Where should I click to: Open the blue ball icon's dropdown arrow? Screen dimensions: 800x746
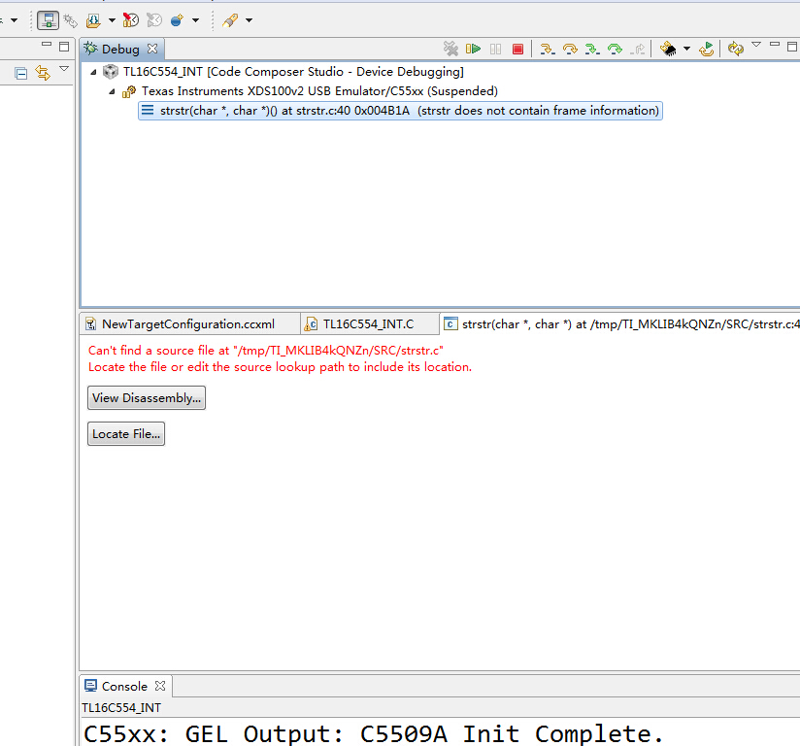tap(195, 20)
